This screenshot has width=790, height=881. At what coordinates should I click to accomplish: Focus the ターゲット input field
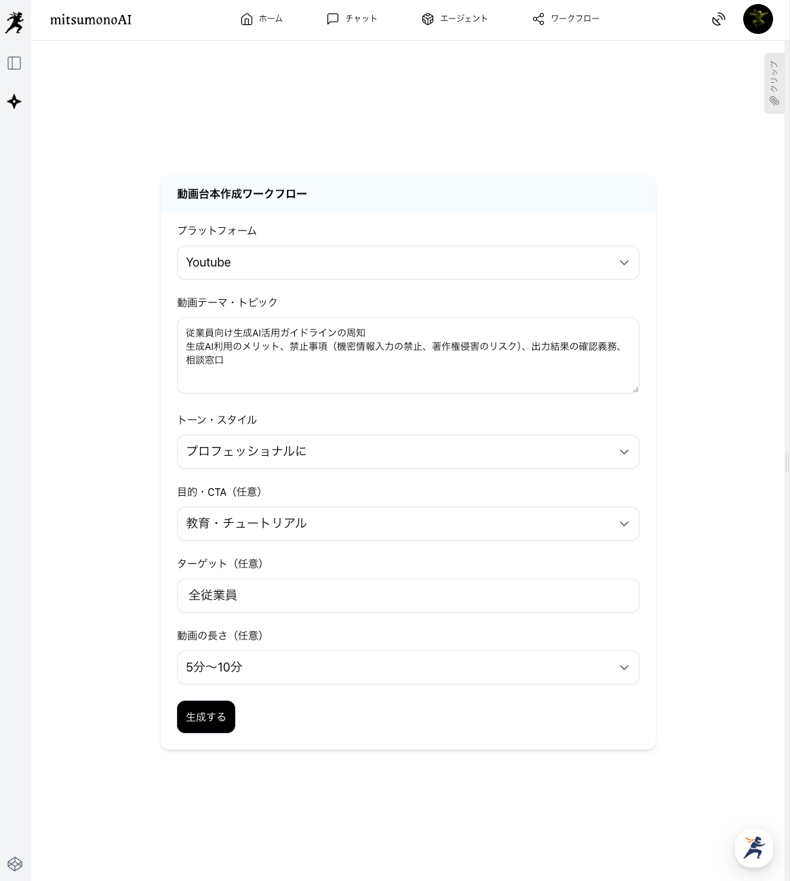tap(408, 595)
